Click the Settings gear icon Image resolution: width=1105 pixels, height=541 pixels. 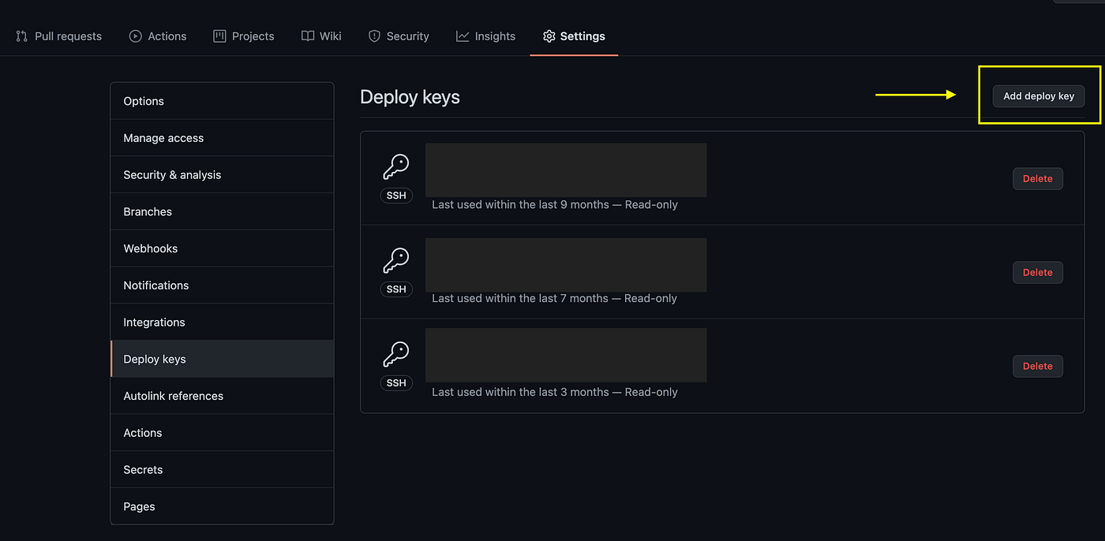coord(549,36)
